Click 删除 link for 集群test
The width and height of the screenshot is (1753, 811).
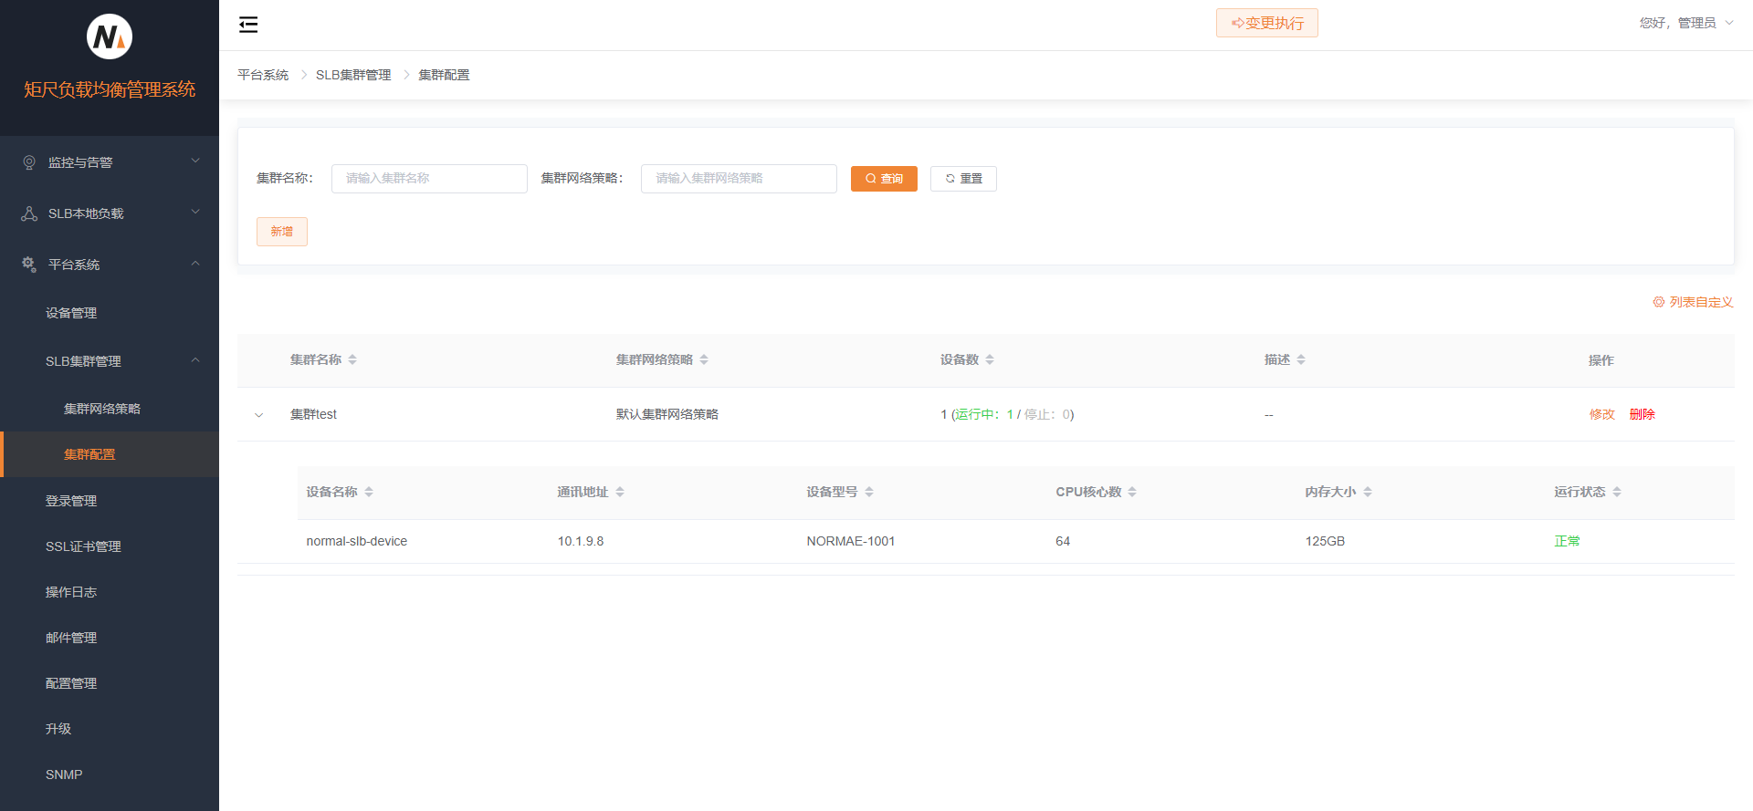point(1642,414)
